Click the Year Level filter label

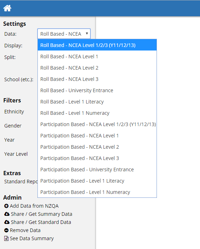click(x=16, y=154)
